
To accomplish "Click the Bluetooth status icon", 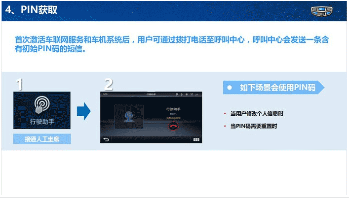I will coord(187,95).
